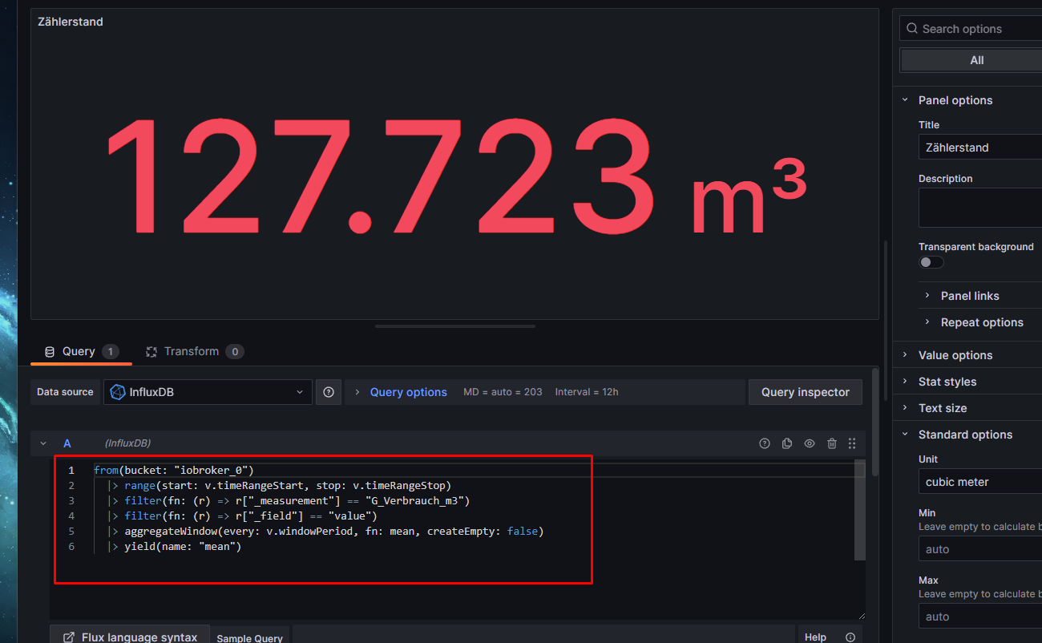Viewport: 1042px width, 643px height.
Task: Click the Transform tab icon
Action: click(x=151, y=352)
